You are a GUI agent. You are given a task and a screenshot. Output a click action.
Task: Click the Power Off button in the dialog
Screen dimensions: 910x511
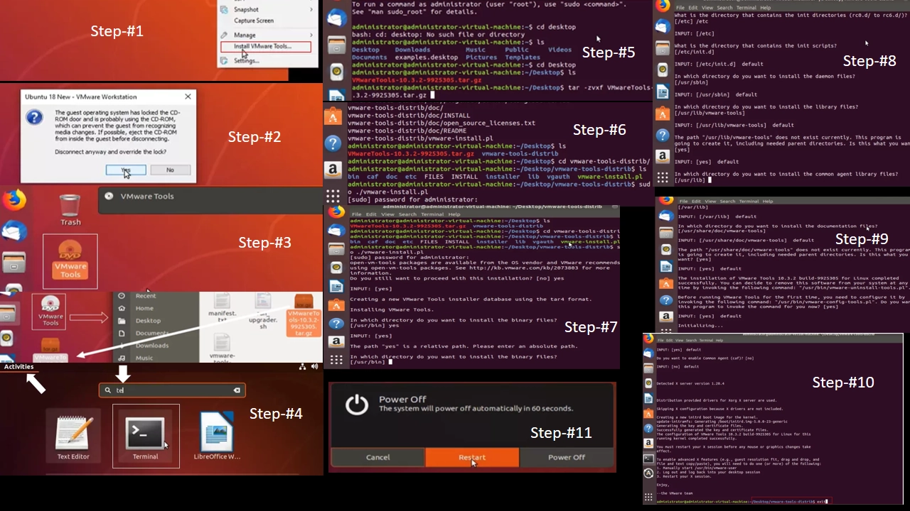567,457
